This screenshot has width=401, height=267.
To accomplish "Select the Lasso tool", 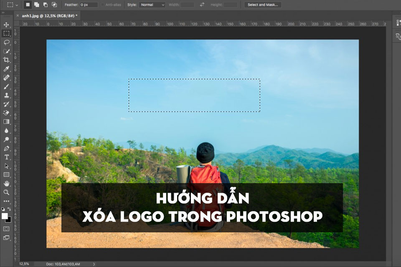I will click(x=6, y=42).
